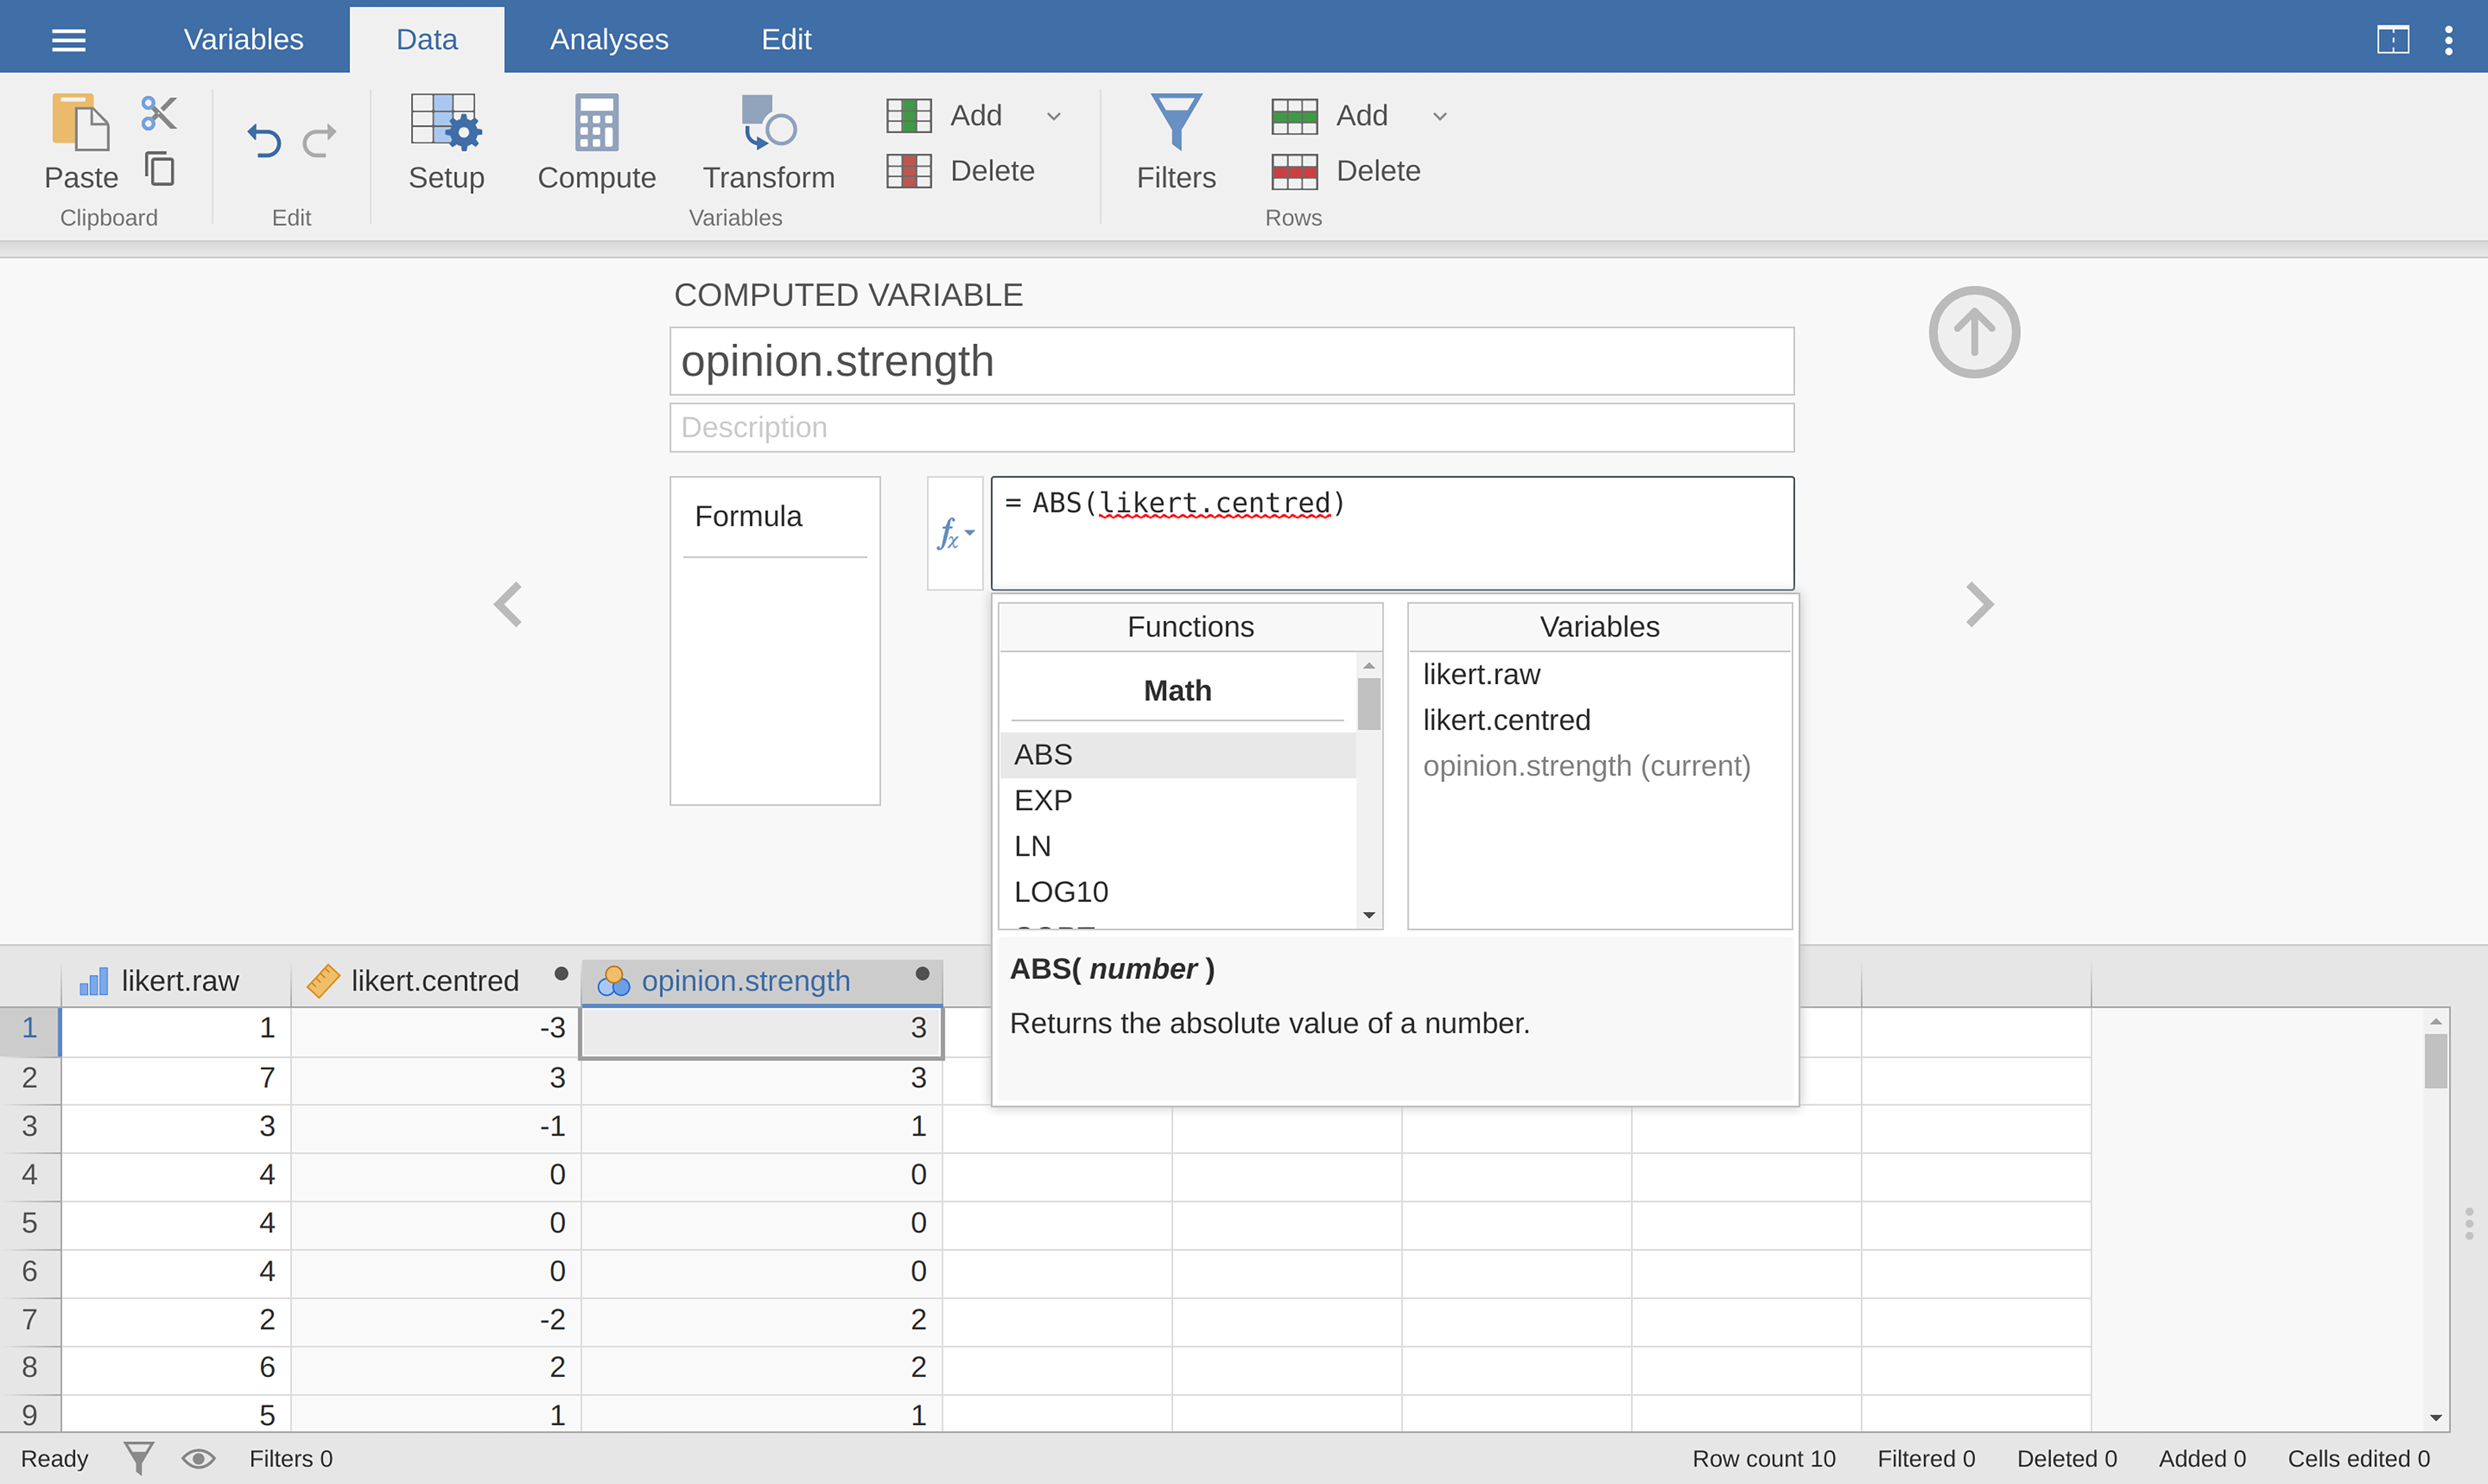Open variable Setup
This screenshot has width=2488, height=1484.
[446, 142]
